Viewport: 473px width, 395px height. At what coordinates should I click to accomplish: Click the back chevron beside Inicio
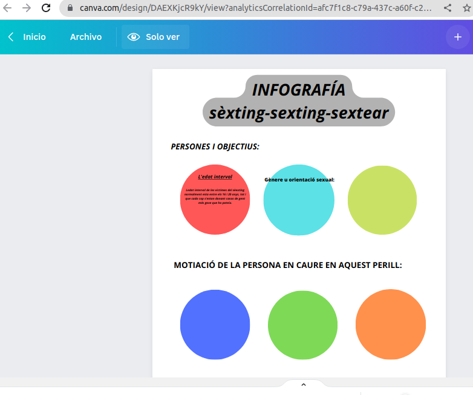[11, 37]
